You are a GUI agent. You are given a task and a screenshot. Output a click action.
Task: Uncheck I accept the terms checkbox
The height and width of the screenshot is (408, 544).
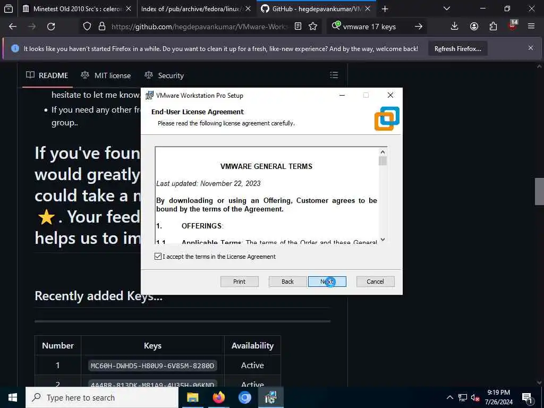[158, 257]
